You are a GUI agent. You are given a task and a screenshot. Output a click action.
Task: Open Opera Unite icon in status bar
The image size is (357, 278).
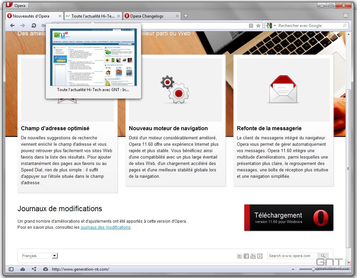tap(34, 269)
